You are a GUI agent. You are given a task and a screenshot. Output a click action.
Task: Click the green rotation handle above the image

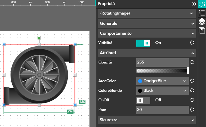[x=39, y=38]
